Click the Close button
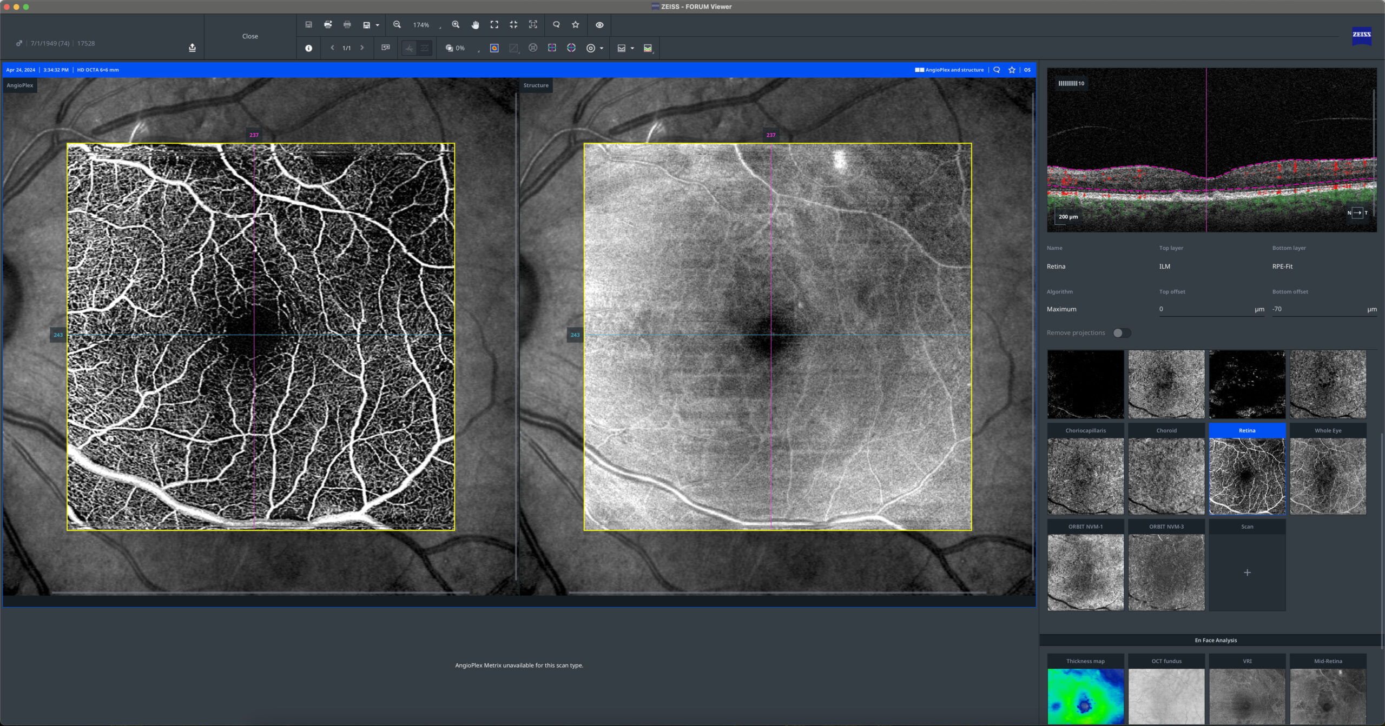The width and height of the screenshot is (1385, 726). point(250,36)
